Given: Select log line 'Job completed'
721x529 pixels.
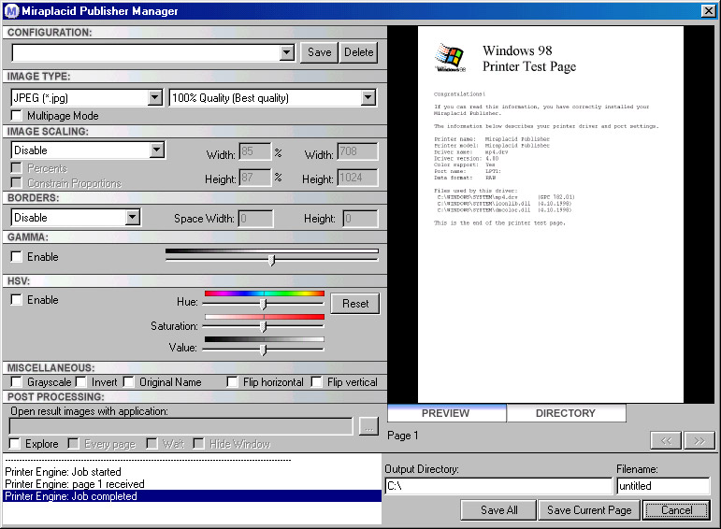Looking at the screenshot, I should tap(193, 496).
